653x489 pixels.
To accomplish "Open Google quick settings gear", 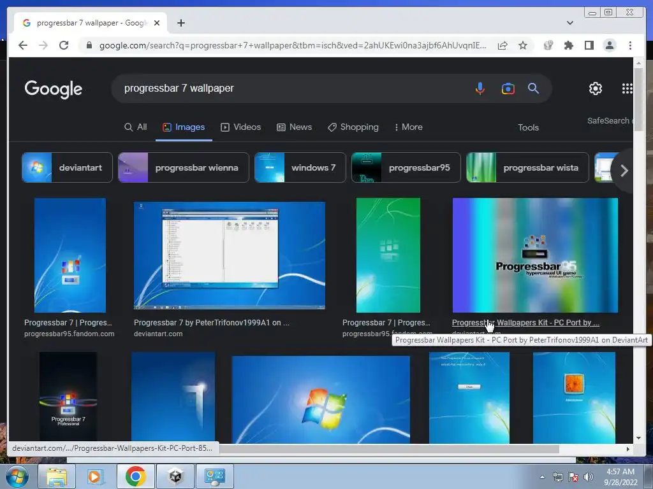I will pos(595,88).
